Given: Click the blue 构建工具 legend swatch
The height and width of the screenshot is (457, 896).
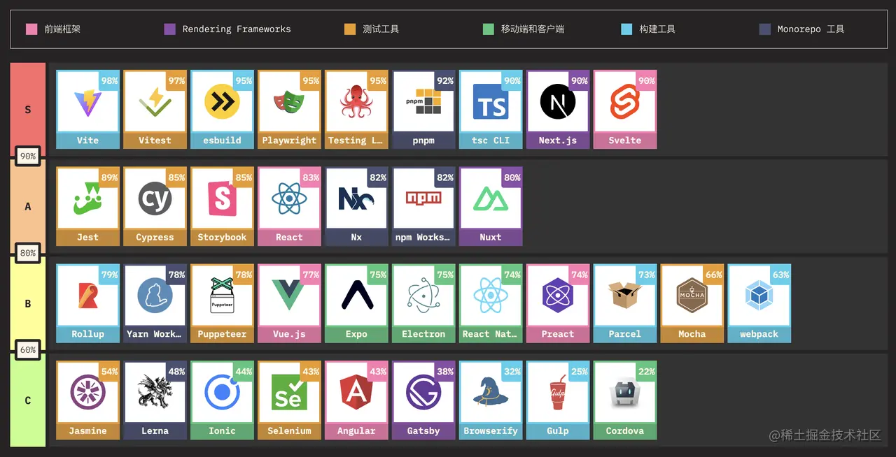Looking at the screenshot, I should [626, 29].
